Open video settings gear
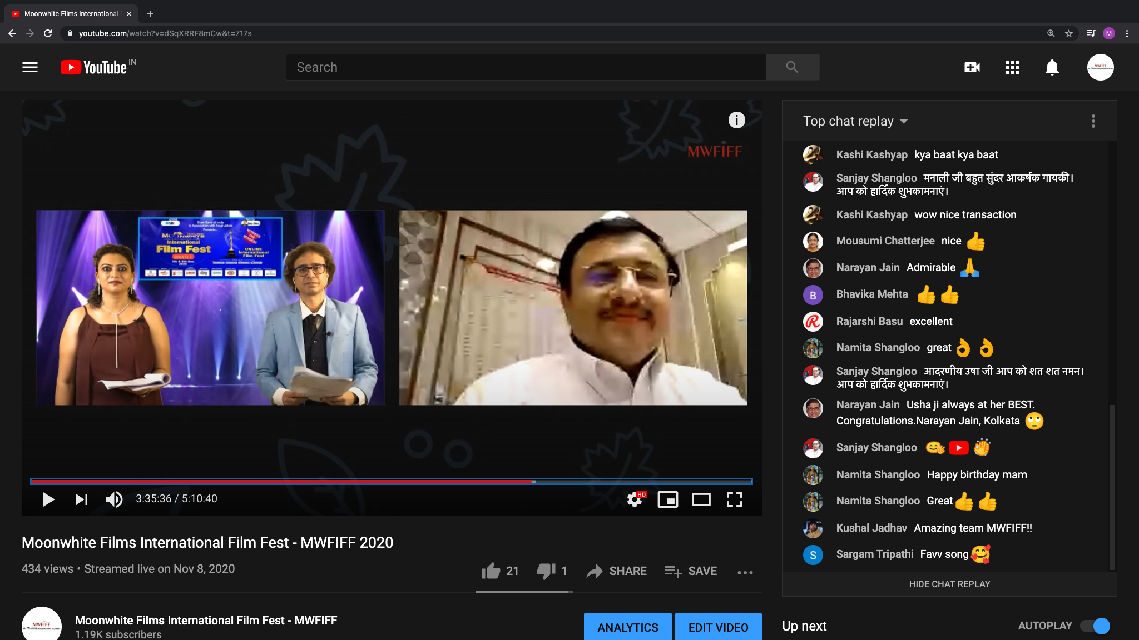1139x640 pixels. 635,499
